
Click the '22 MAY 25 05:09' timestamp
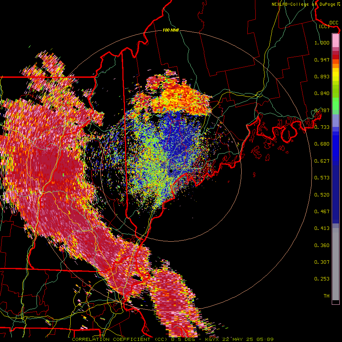[x=248, y=339]
